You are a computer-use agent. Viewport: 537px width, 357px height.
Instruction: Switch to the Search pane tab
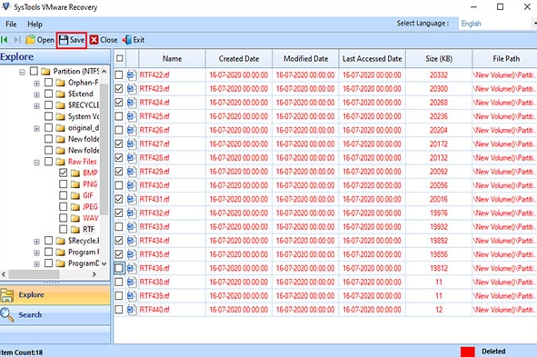click(55, 314)
